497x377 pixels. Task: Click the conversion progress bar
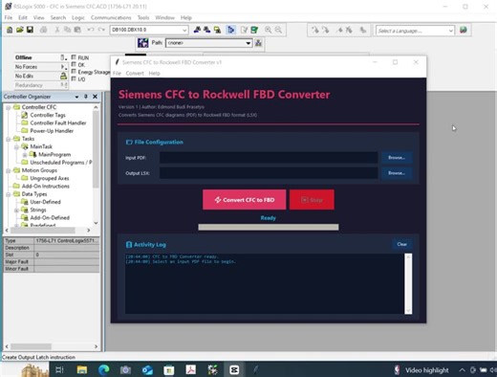tap(269, 227)
